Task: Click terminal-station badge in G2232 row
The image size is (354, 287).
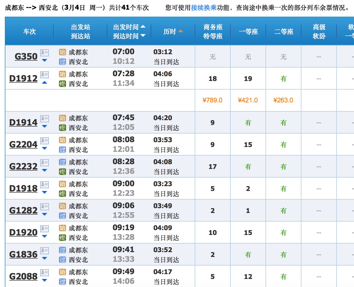Action: [x=62, y=172]
